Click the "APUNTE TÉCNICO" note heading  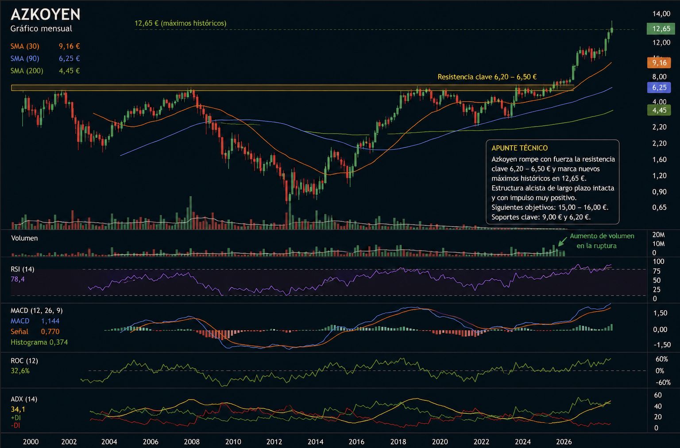click(520, 148)
